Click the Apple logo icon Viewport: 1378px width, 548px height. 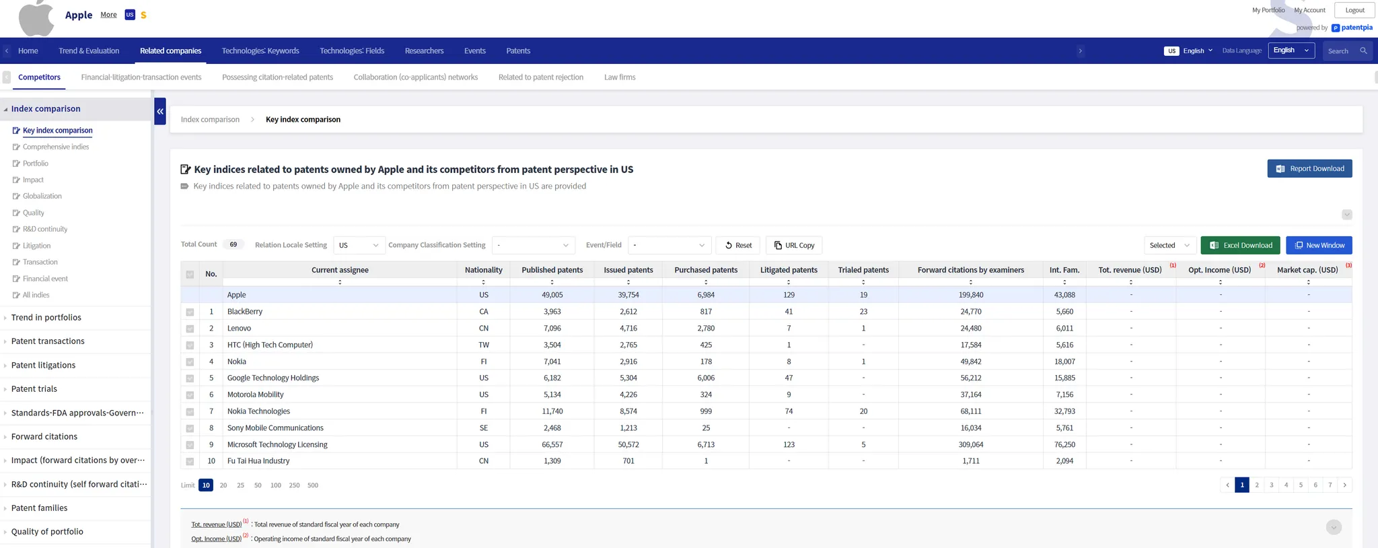click(x=36, y=18)
